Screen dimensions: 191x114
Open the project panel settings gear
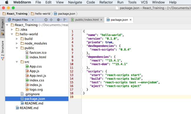click(59, 20)
